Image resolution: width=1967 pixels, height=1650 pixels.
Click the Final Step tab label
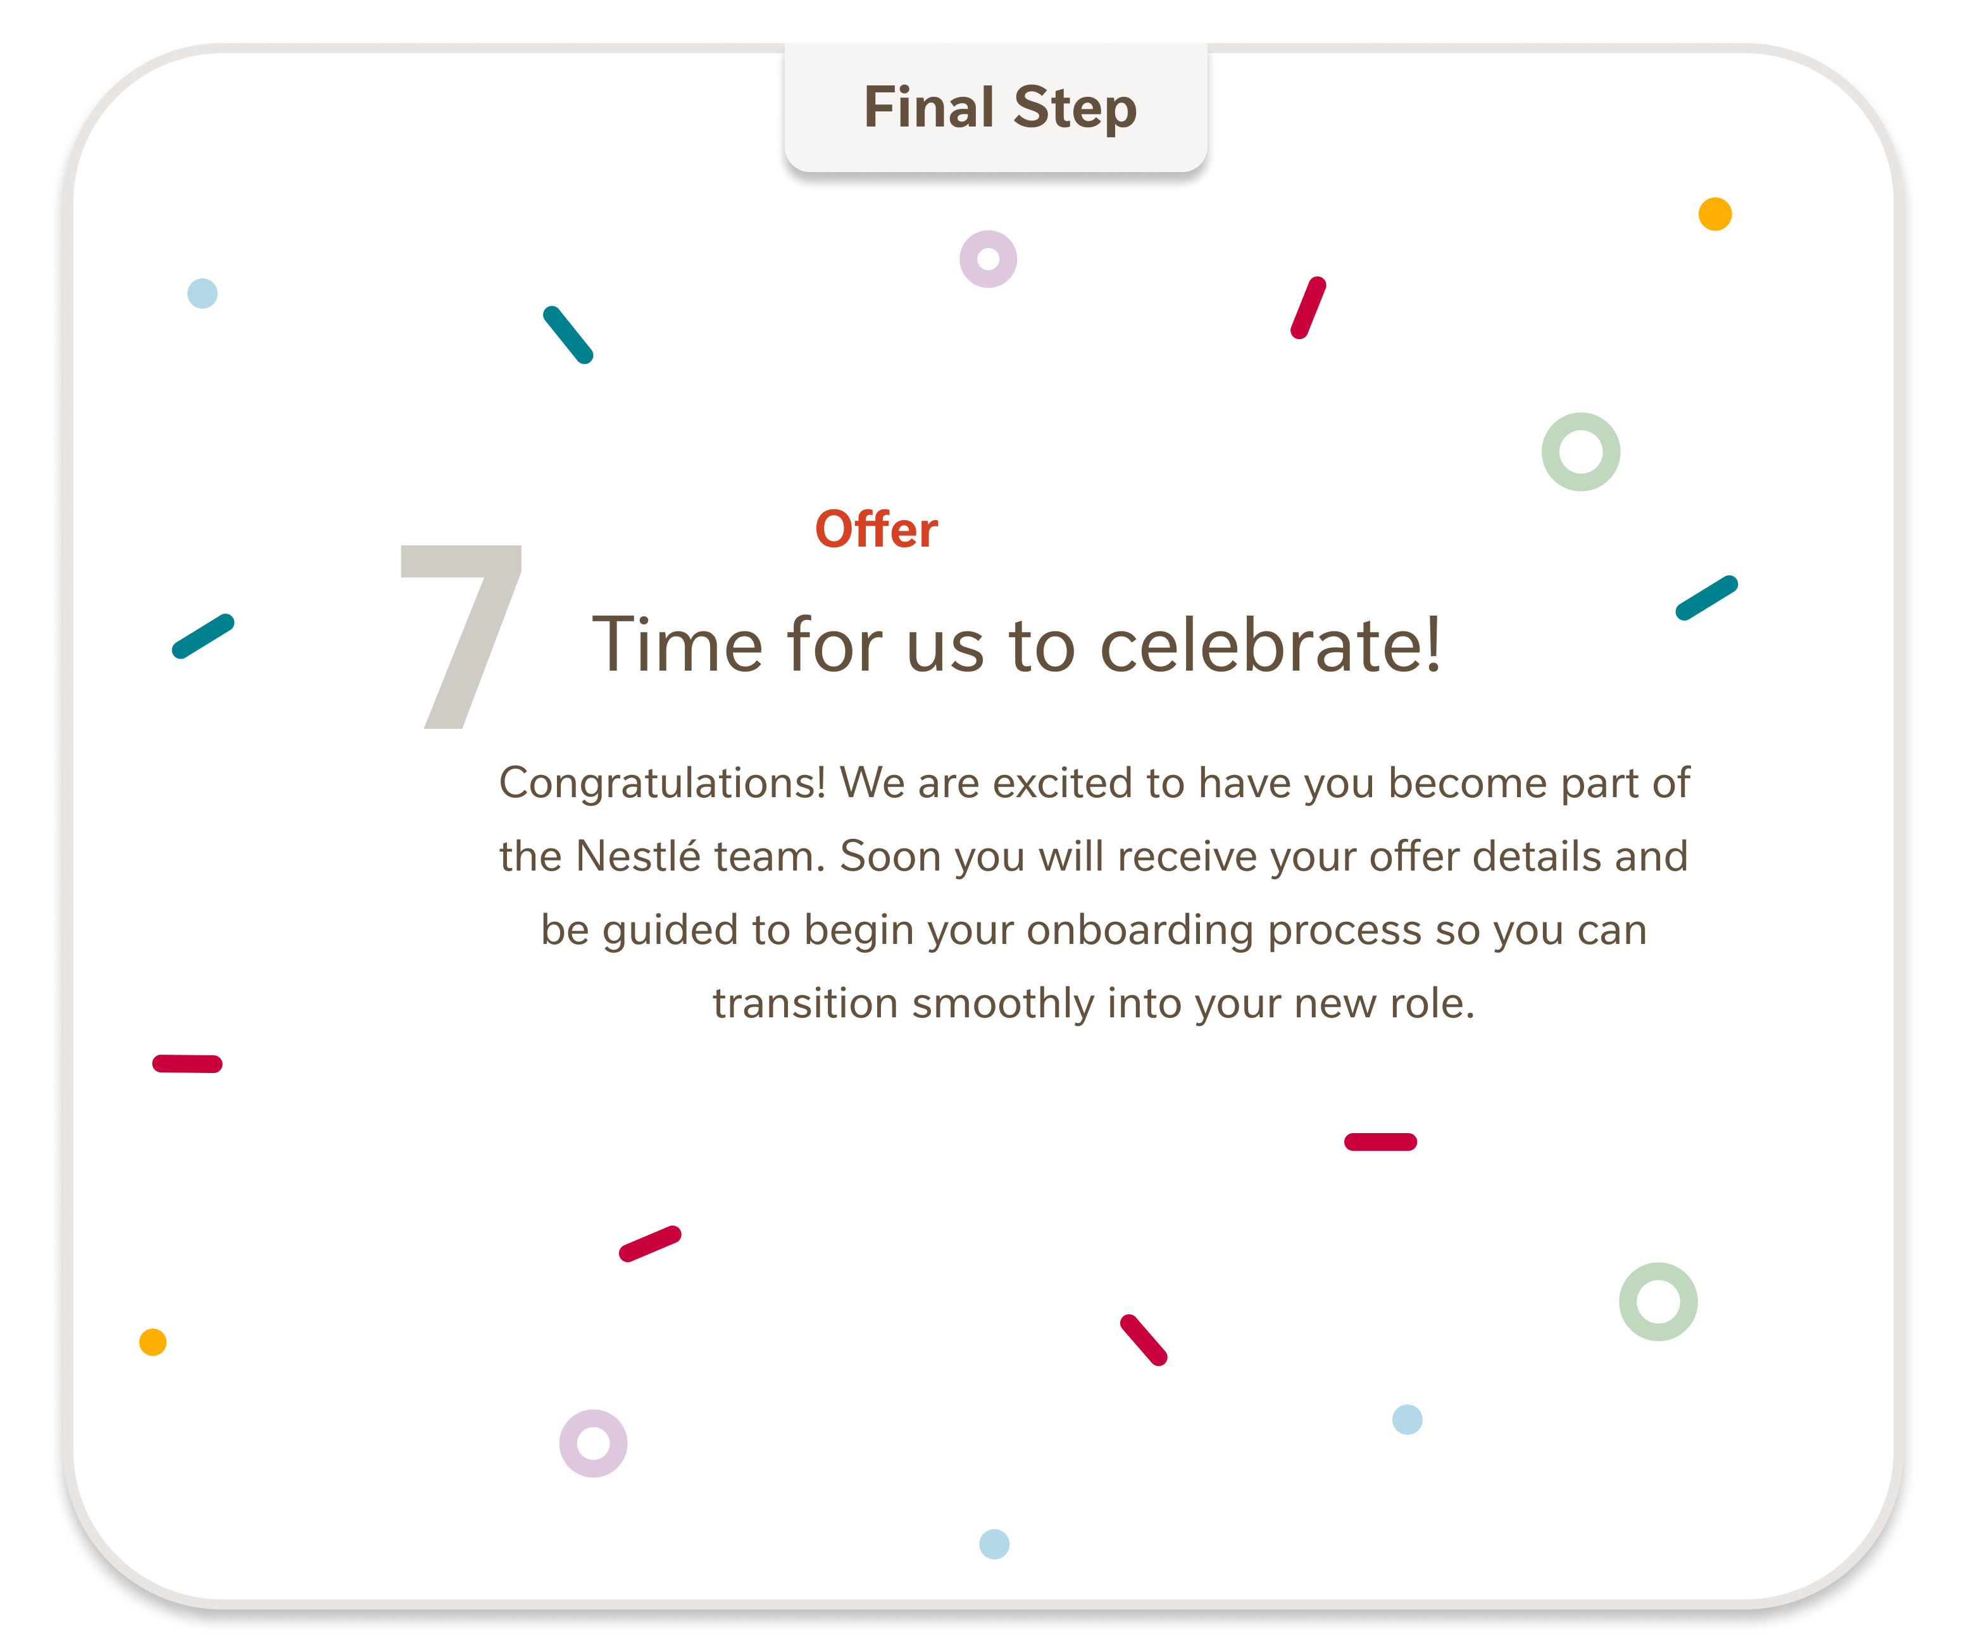click(999, 108)
